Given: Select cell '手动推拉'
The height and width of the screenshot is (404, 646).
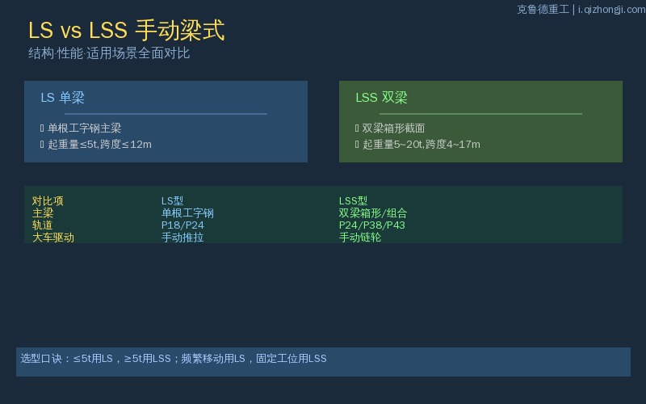Looking at the screenshot, I should [182, 238].
